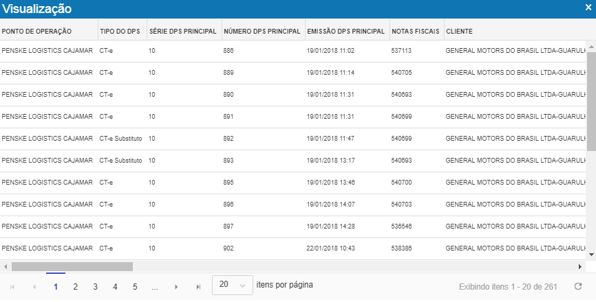Click nota fiscal 536546

coord(401,226)
